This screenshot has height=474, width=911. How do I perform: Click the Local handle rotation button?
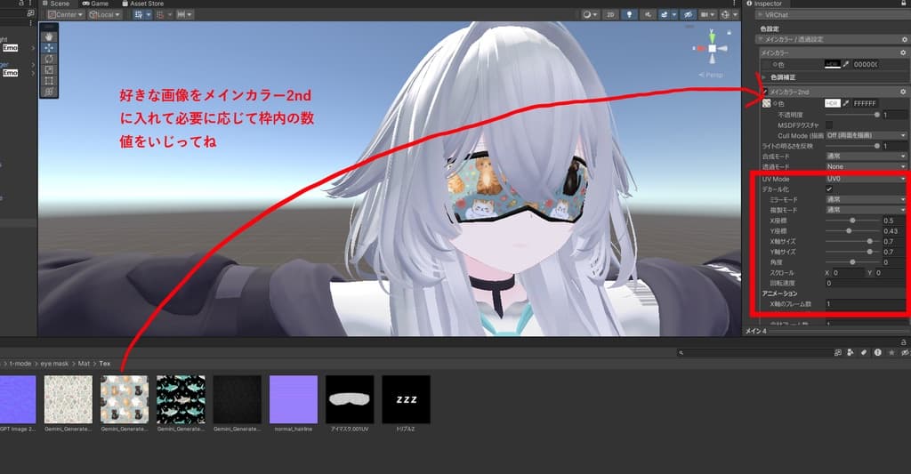105,15
